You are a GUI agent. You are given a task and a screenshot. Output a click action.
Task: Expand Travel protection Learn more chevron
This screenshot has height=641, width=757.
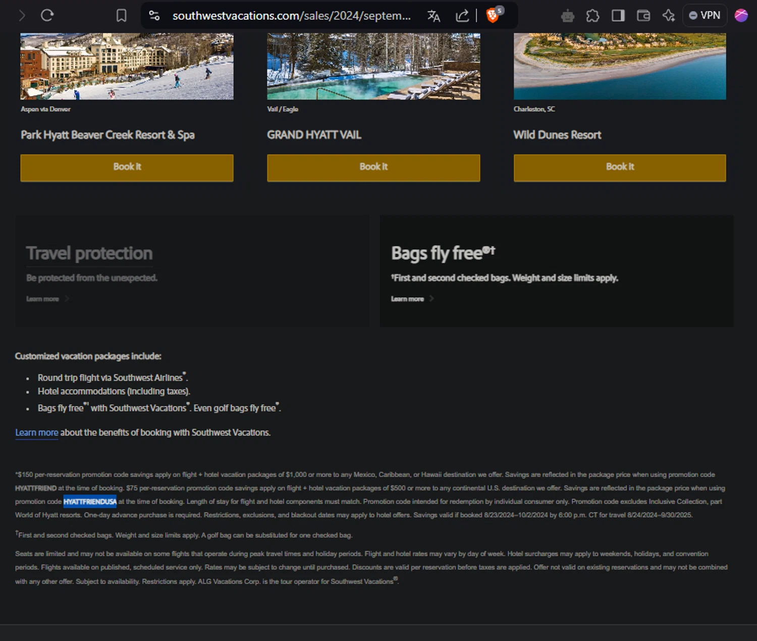tap(67, 299)
